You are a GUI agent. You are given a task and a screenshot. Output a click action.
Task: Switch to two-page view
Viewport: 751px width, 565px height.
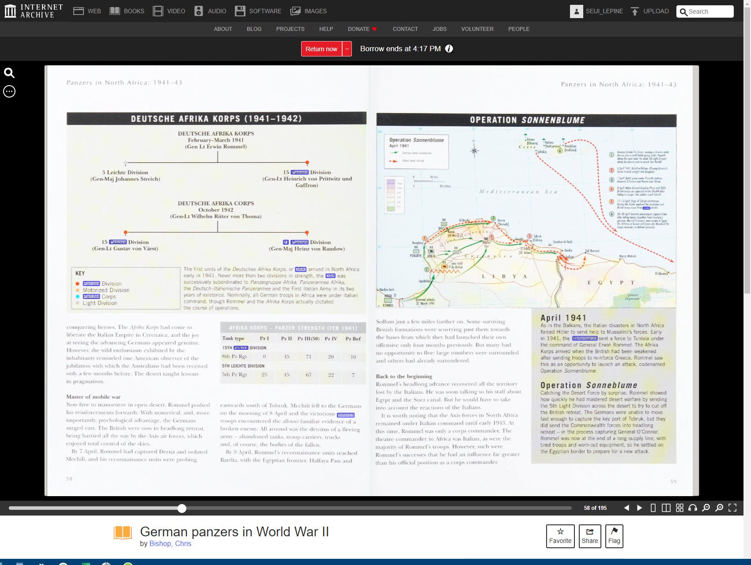666,508
